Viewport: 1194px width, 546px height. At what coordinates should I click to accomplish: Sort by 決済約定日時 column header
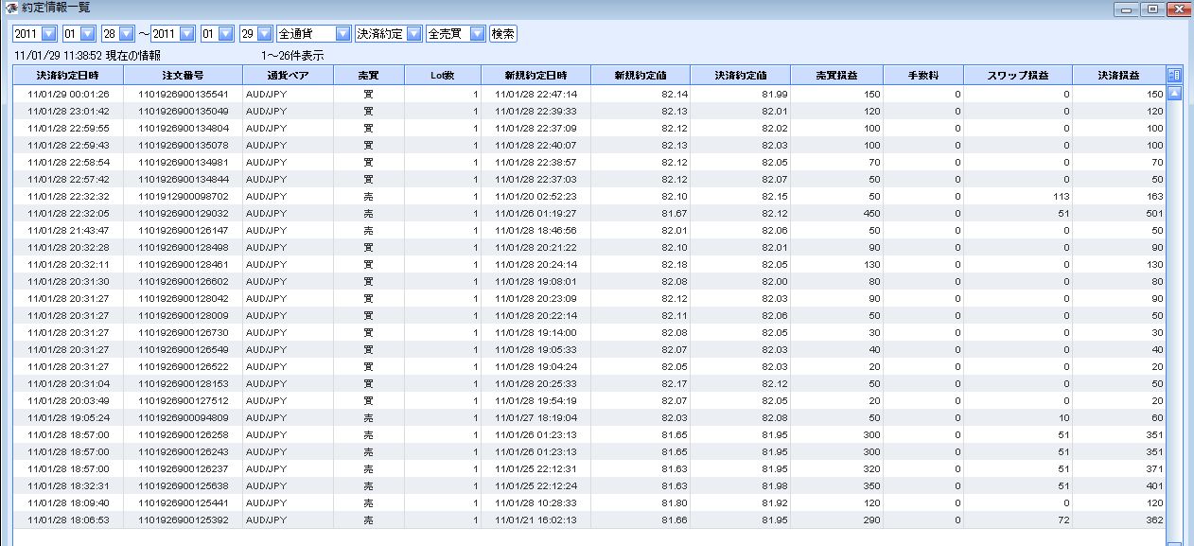(x=68, y=75)
